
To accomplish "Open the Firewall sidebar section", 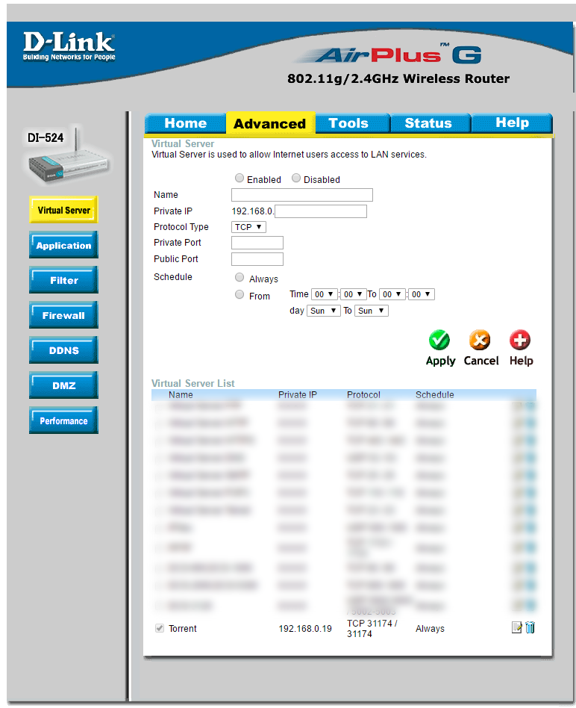I will (63, 316).
